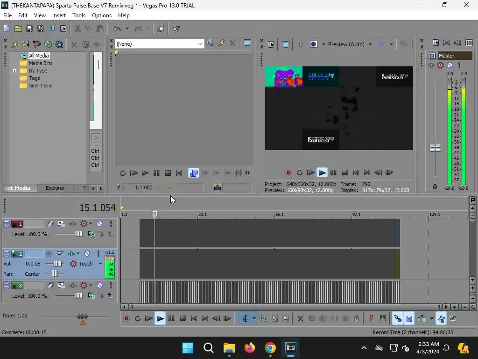This screenshot has height=359, width=478.
Task: Click the timeline Record button
Action: (x=127, y=319)
